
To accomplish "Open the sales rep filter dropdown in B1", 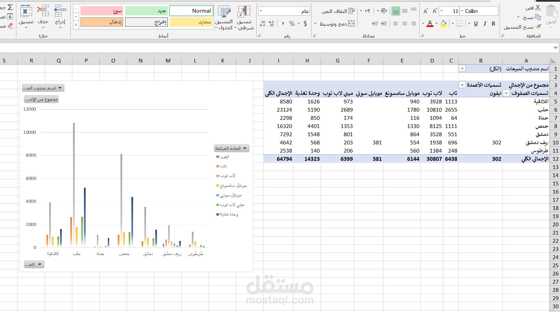I will (x=462, y=69).
